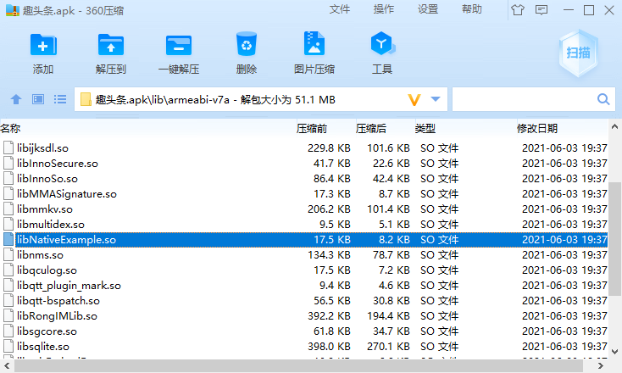
Task: Click file icon beside libRongIMLib.so
Action: (x=8, y=316)
